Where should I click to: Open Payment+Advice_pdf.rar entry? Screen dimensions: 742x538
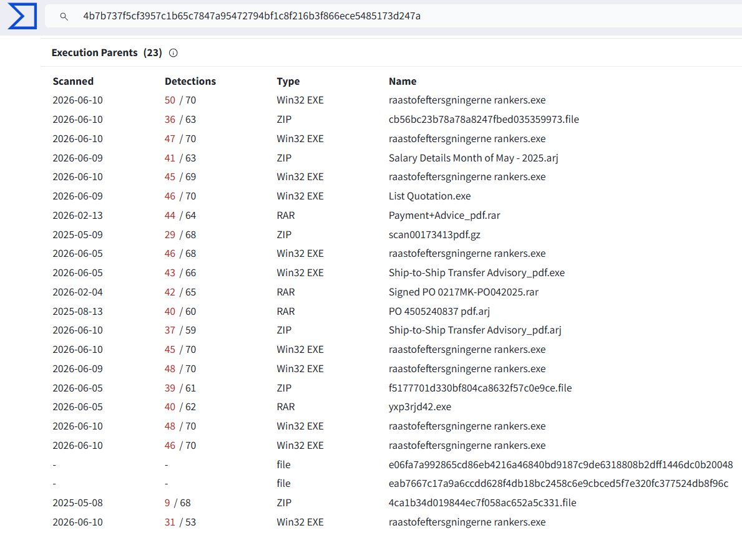(x=444, y=215)
